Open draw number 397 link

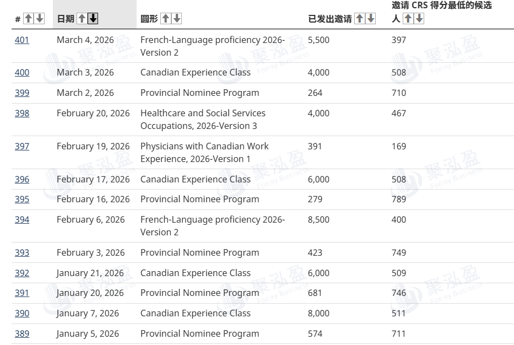[x=22, y=147]
